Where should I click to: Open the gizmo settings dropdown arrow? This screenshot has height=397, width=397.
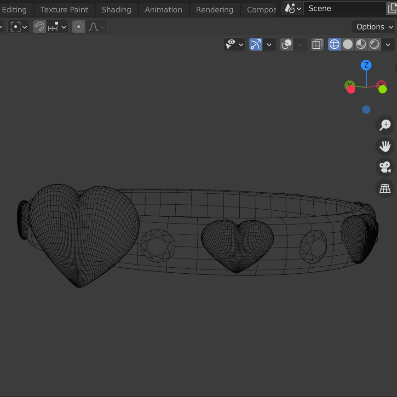[269, 44]
